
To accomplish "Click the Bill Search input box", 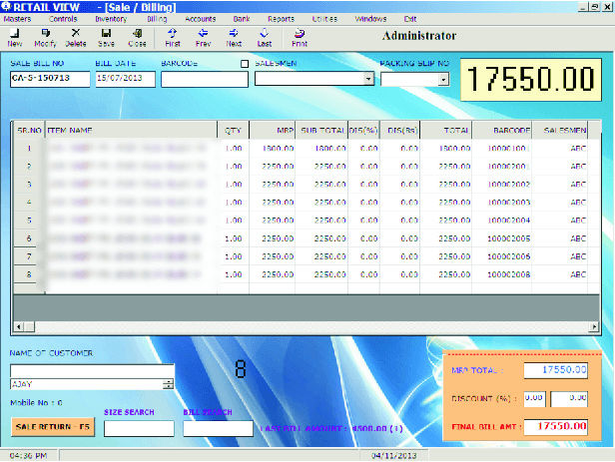I will pyautogui.click(x=218, y=428).
